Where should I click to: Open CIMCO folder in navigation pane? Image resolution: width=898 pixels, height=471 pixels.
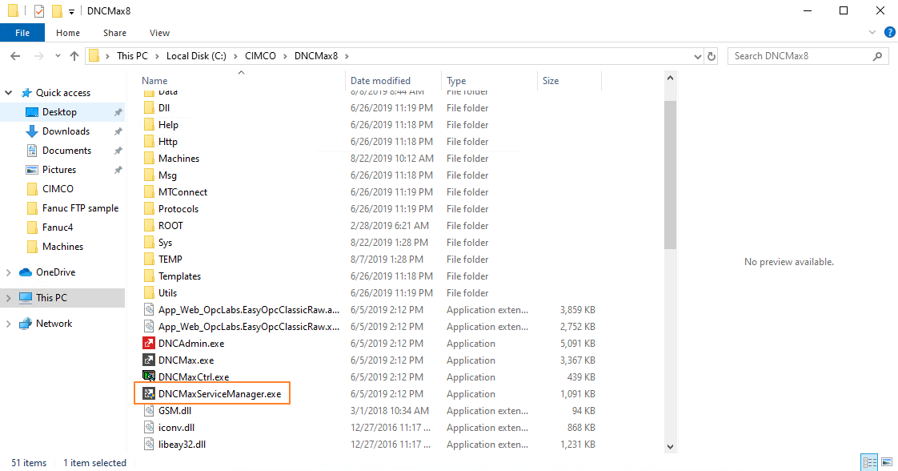pyautogui.click(x=58, y=188)
